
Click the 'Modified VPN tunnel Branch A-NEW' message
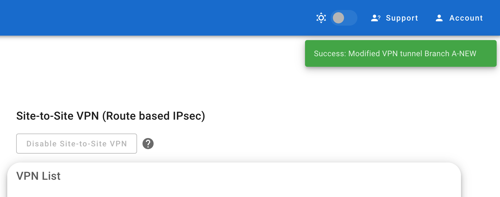(412, 53)
